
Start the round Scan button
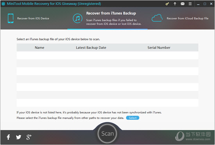[x=107, y=134]
